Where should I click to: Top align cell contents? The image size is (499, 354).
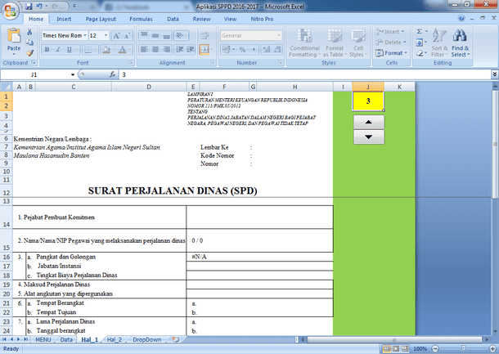[x=144, y=35]
